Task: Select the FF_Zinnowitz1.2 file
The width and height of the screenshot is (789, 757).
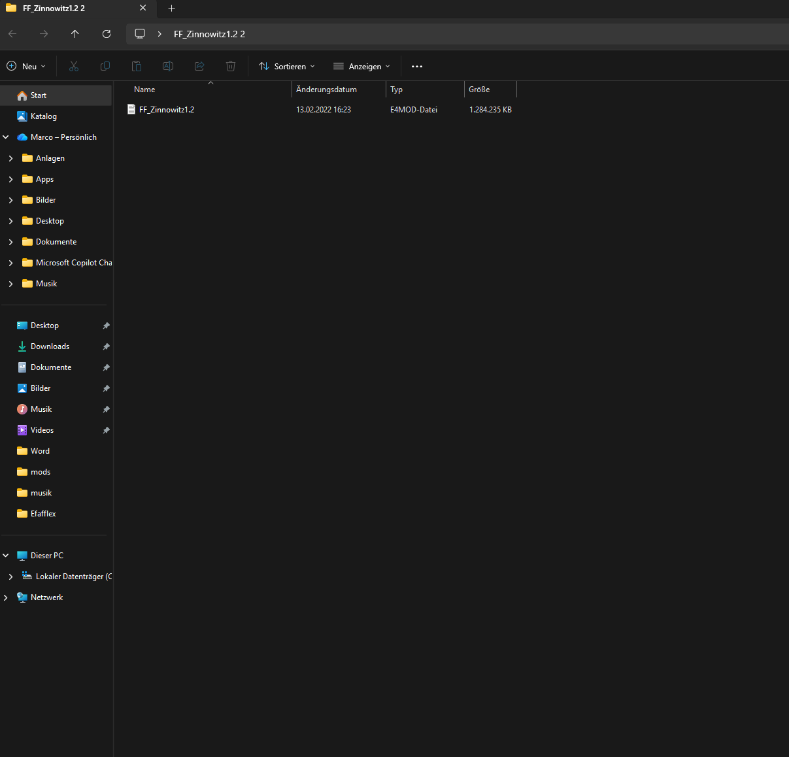Action: [167, 110]
